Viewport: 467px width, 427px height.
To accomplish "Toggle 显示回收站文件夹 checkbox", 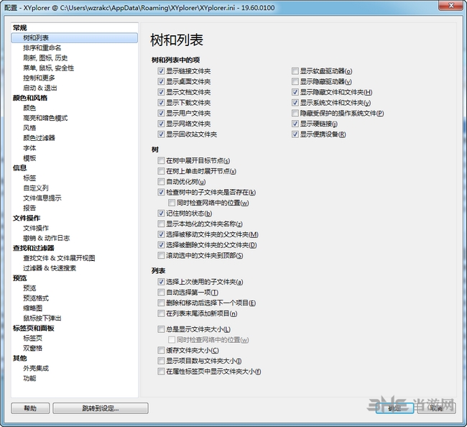I will coord(161,134).
